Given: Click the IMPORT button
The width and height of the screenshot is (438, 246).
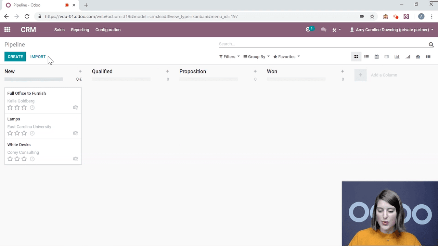Looking at the screenshot, I should [x=38, y=57].
